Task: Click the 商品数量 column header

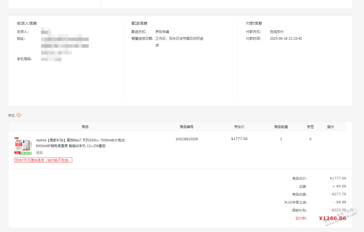Action: (281, 127)
